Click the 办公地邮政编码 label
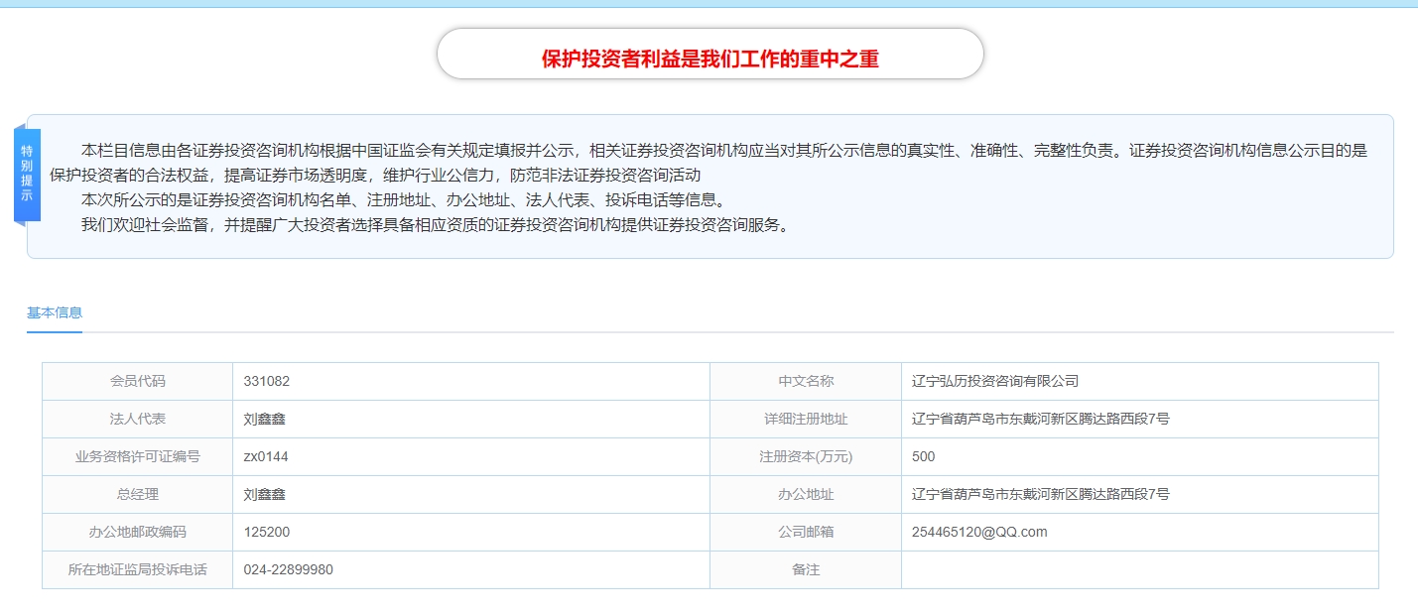Screen dimensions: 1418x616 (138, 532)
